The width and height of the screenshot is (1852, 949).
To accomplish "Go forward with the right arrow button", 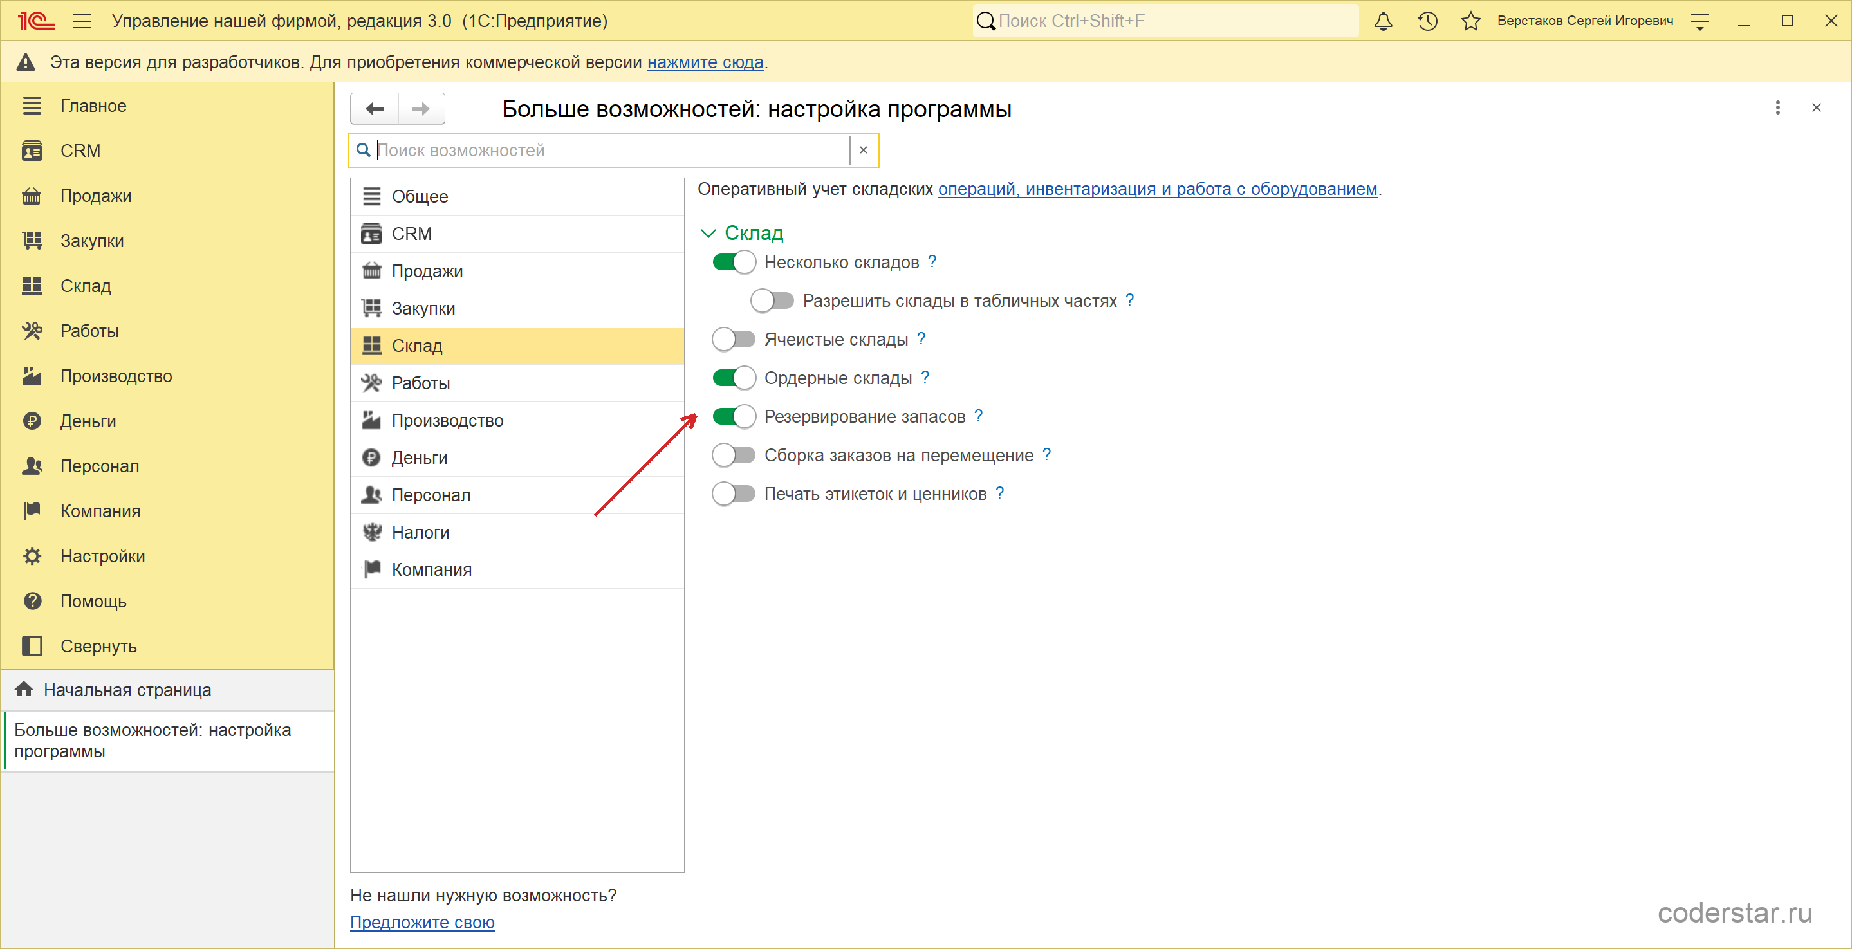I will 421,109.
